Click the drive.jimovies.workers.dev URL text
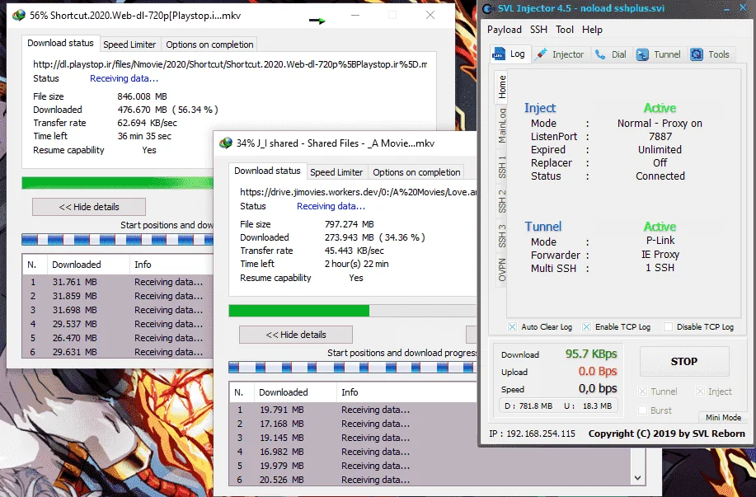 coord(358,192)
